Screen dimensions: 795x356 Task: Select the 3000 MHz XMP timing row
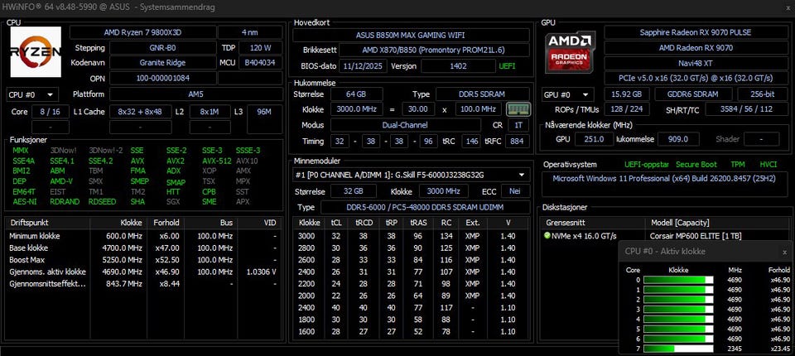(x=412, y=236)
